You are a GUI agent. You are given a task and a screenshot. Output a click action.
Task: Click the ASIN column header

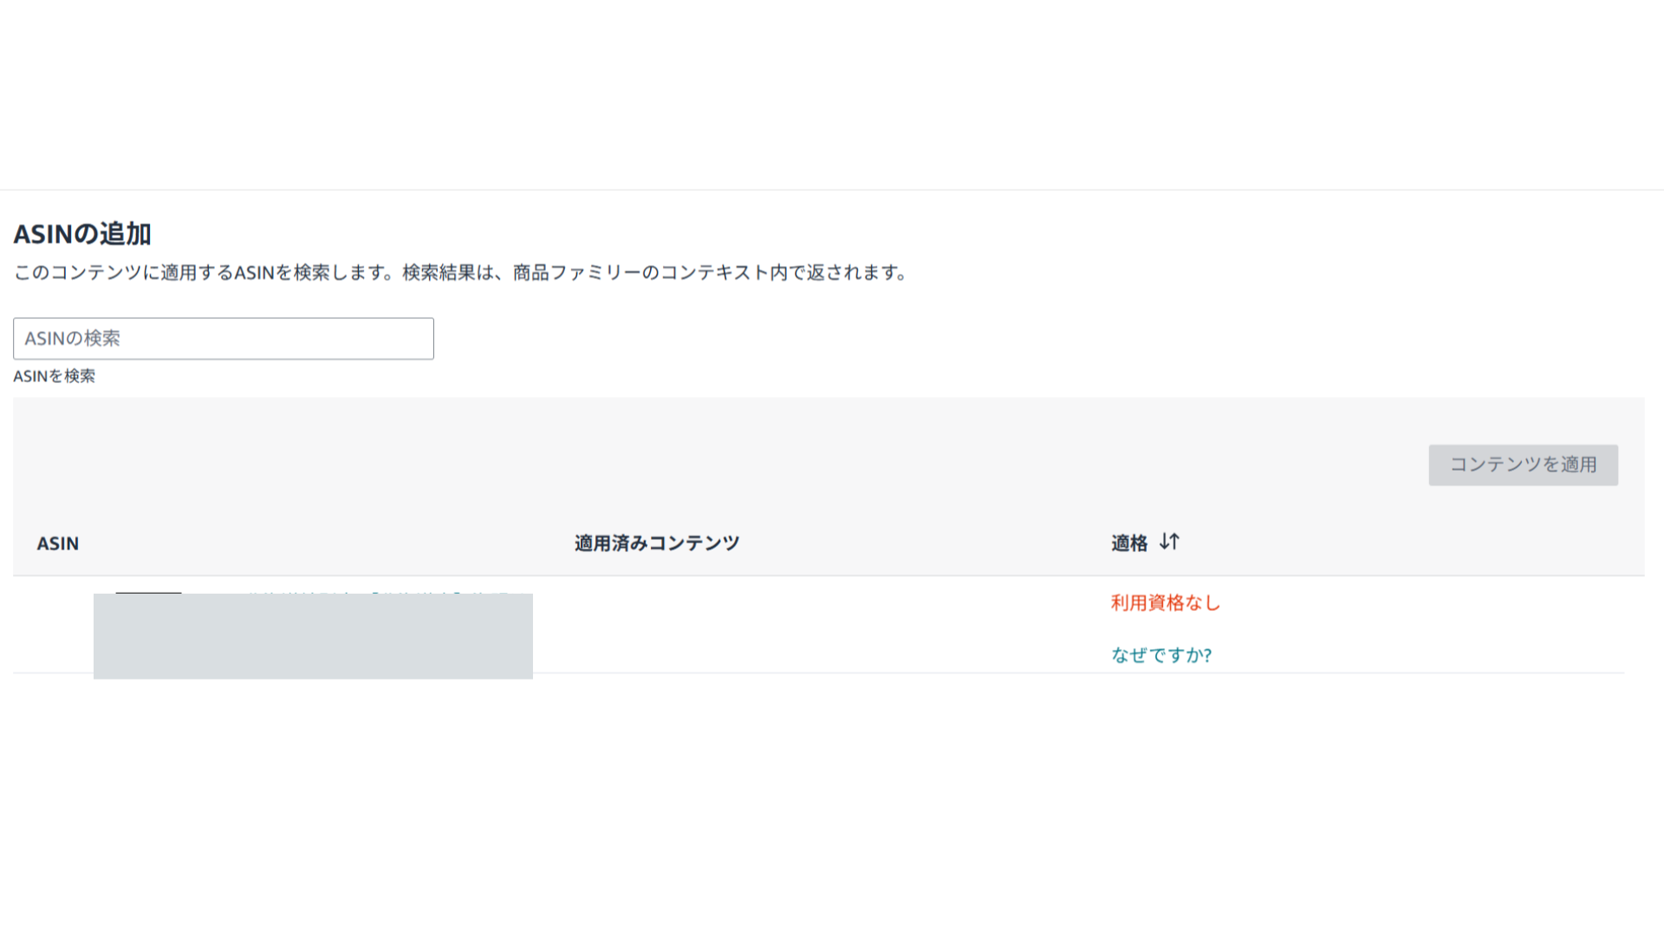point(58,543)
